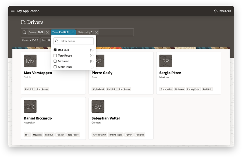Open the hamburger navigation menu
The height and width of the screenshot is (157, 242).
(13, 11)
